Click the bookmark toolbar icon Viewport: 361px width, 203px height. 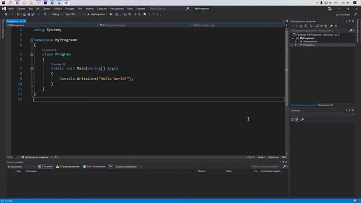[x=144, y=14]
